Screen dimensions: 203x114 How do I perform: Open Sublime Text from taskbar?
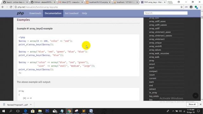pyautogui.click(x=84, y=111)
